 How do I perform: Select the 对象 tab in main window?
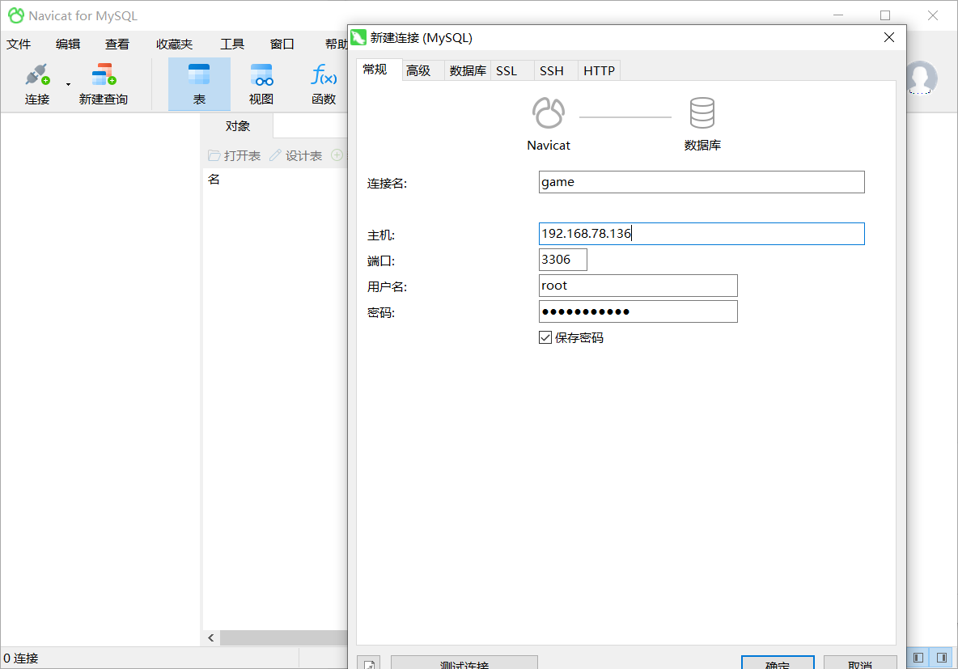(x=238, y=126)
